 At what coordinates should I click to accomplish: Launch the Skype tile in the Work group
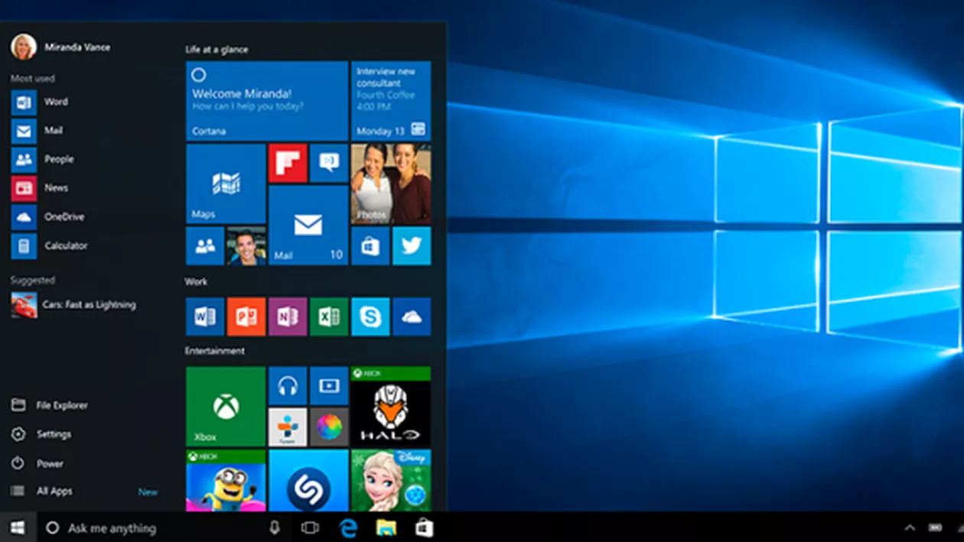[x=370, y=316]
